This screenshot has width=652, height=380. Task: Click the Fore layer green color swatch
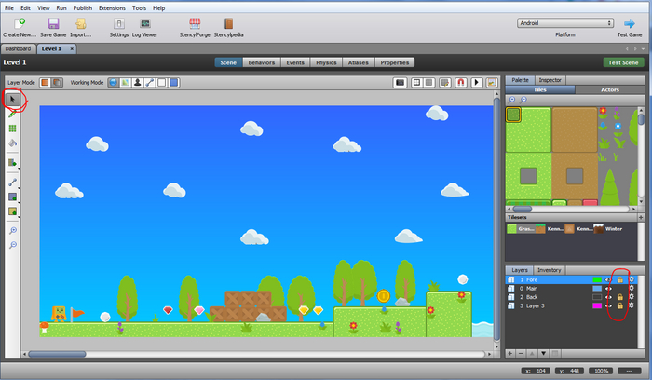(597, 278)
